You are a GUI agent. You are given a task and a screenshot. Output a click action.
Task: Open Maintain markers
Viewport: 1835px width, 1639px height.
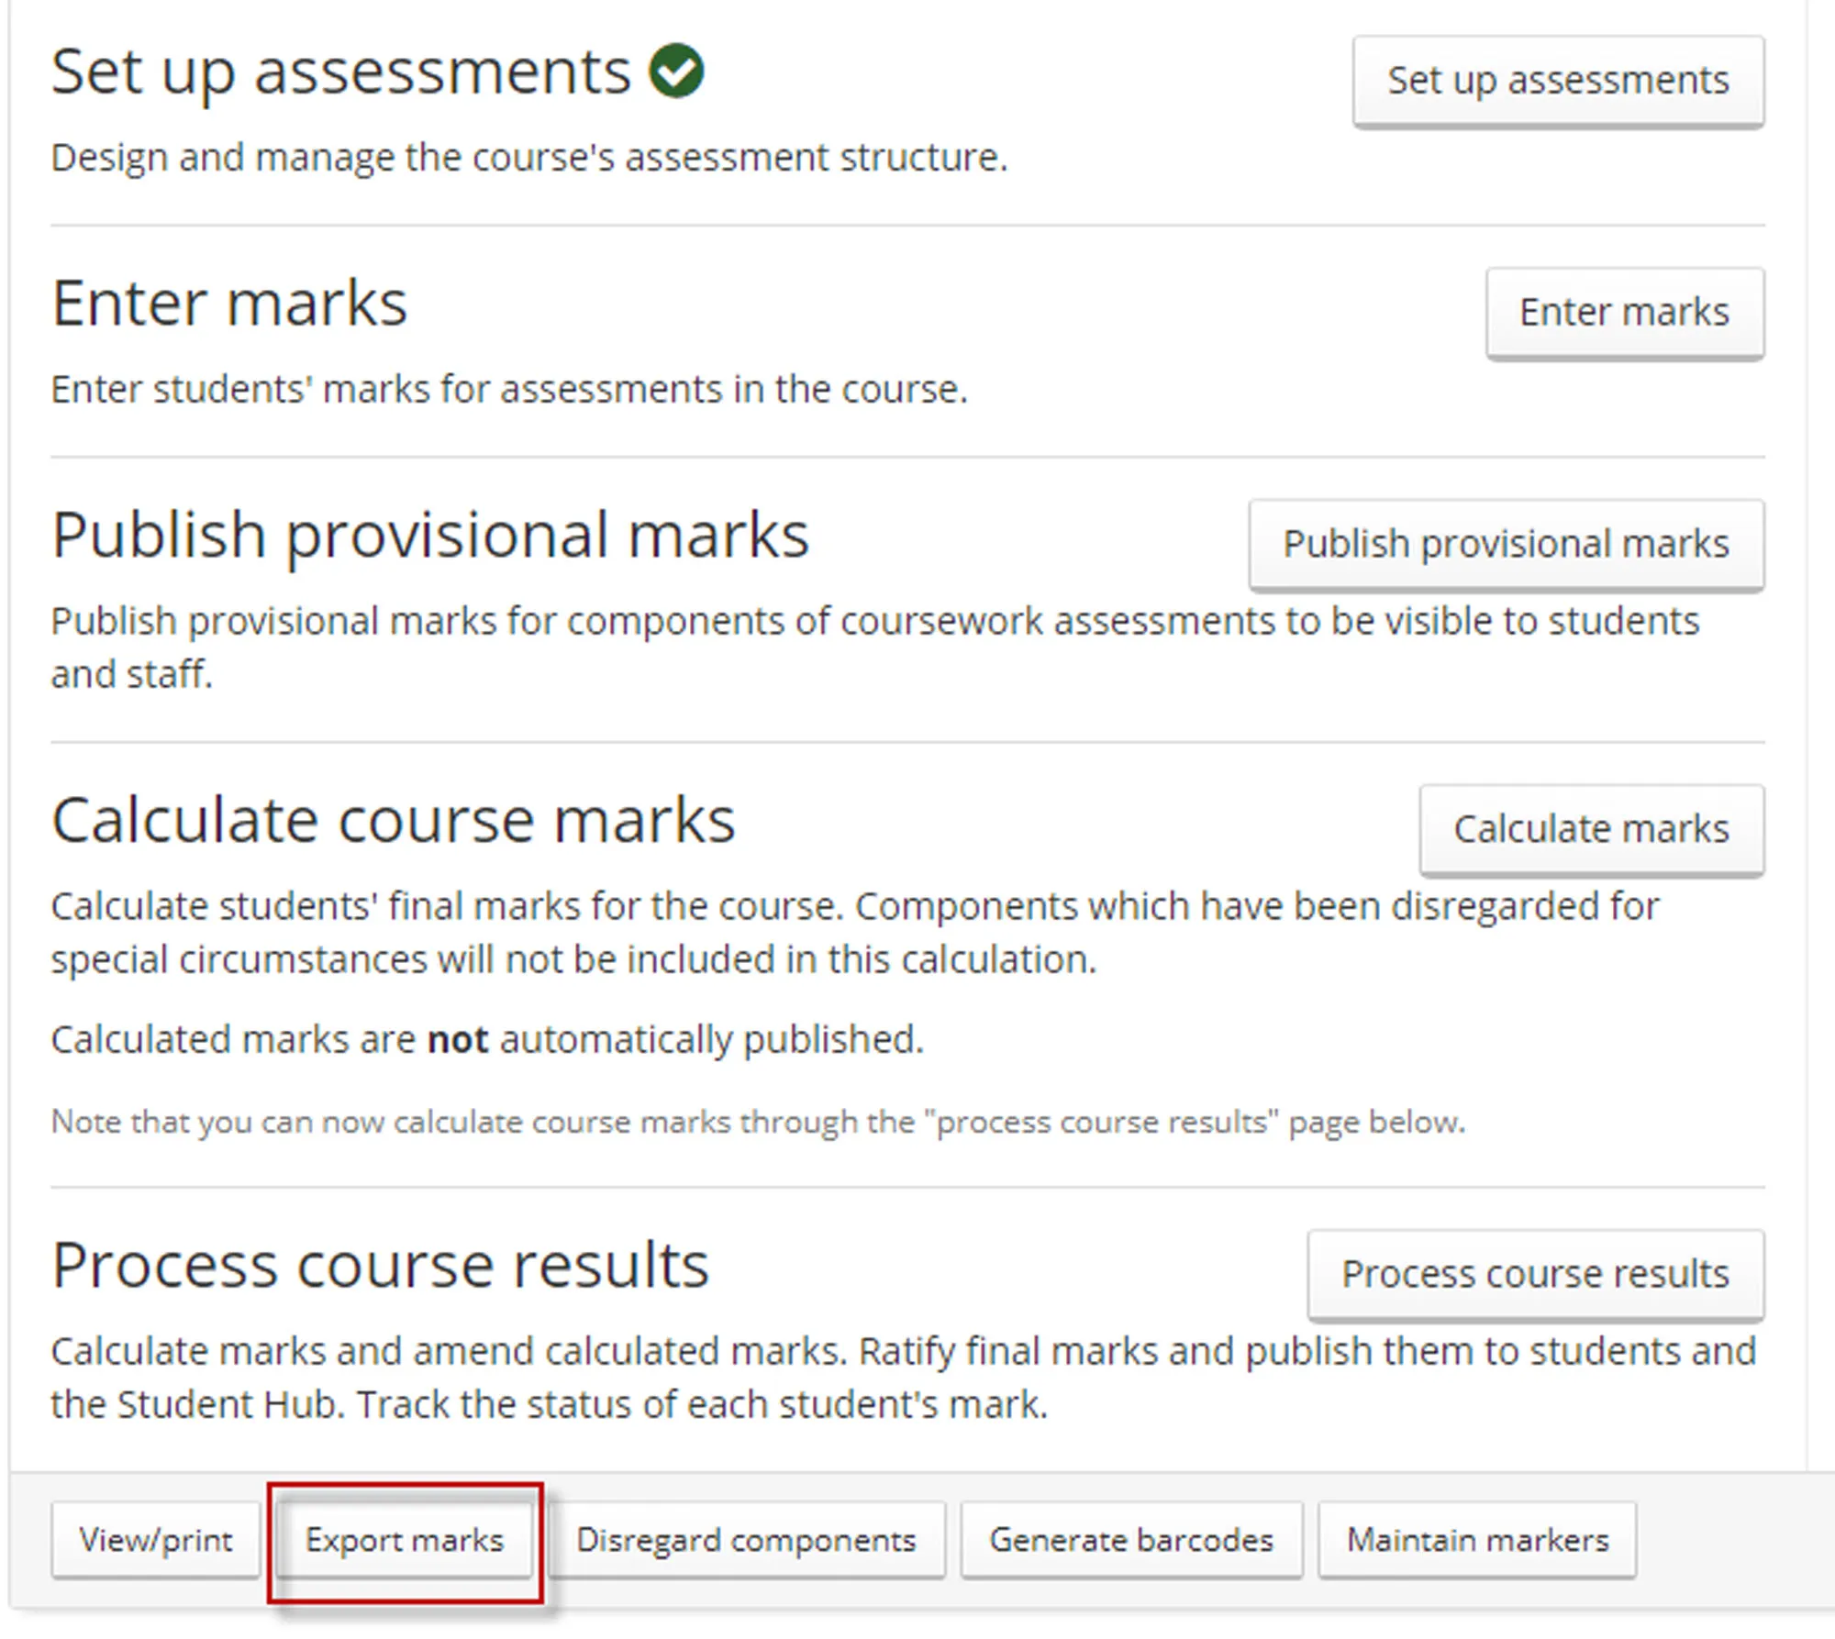(1476, 1540)
